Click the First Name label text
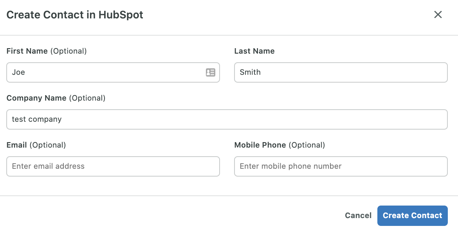The image size is (458, 231). click(27, 51)
